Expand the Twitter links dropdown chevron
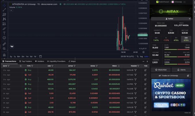Screen dimensions: 195x116 coord(190,19)
